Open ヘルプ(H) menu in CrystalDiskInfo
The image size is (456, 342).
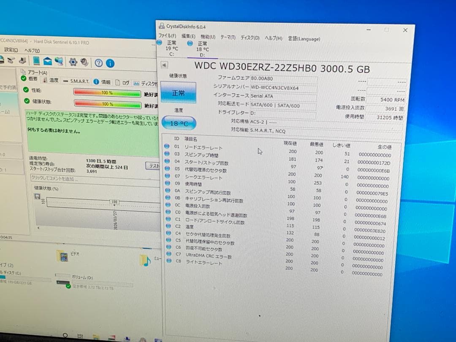click(x=273, y=38)
